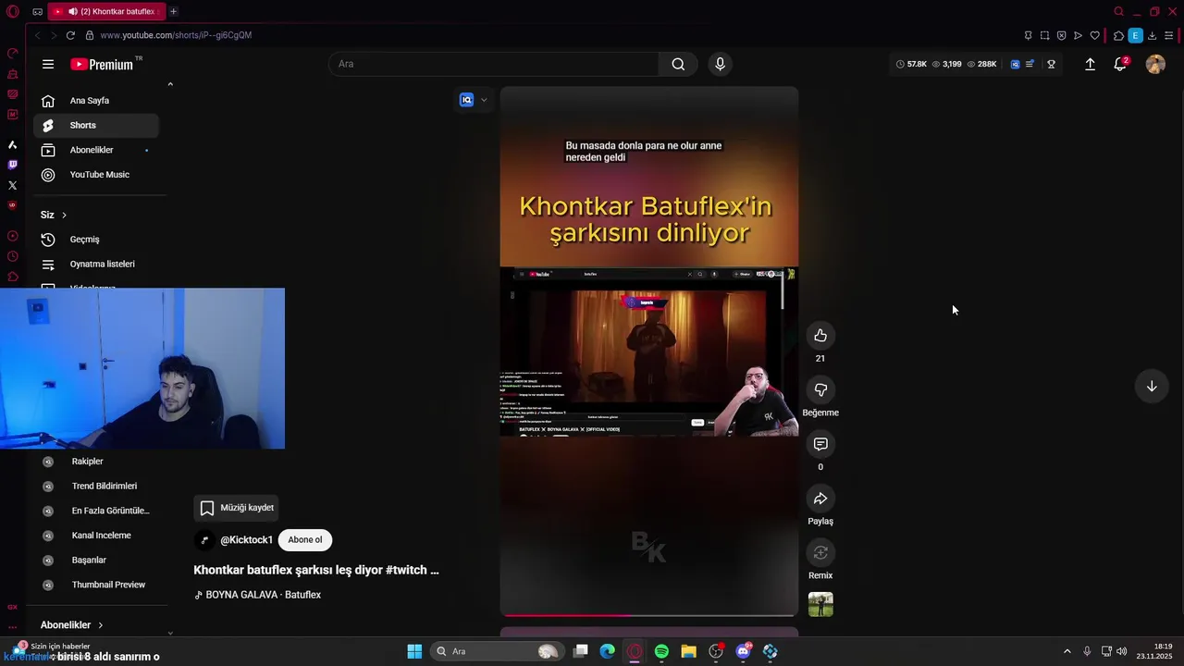This screenshot has height=666, width=1184.
Task: Reload the page
Action: click(x=70, y=35)
